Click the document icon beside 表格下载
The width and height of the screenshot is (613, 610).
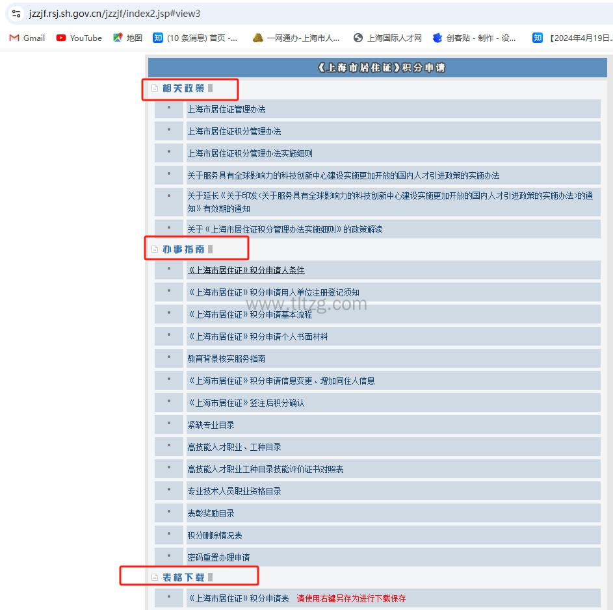coord(155,577)
